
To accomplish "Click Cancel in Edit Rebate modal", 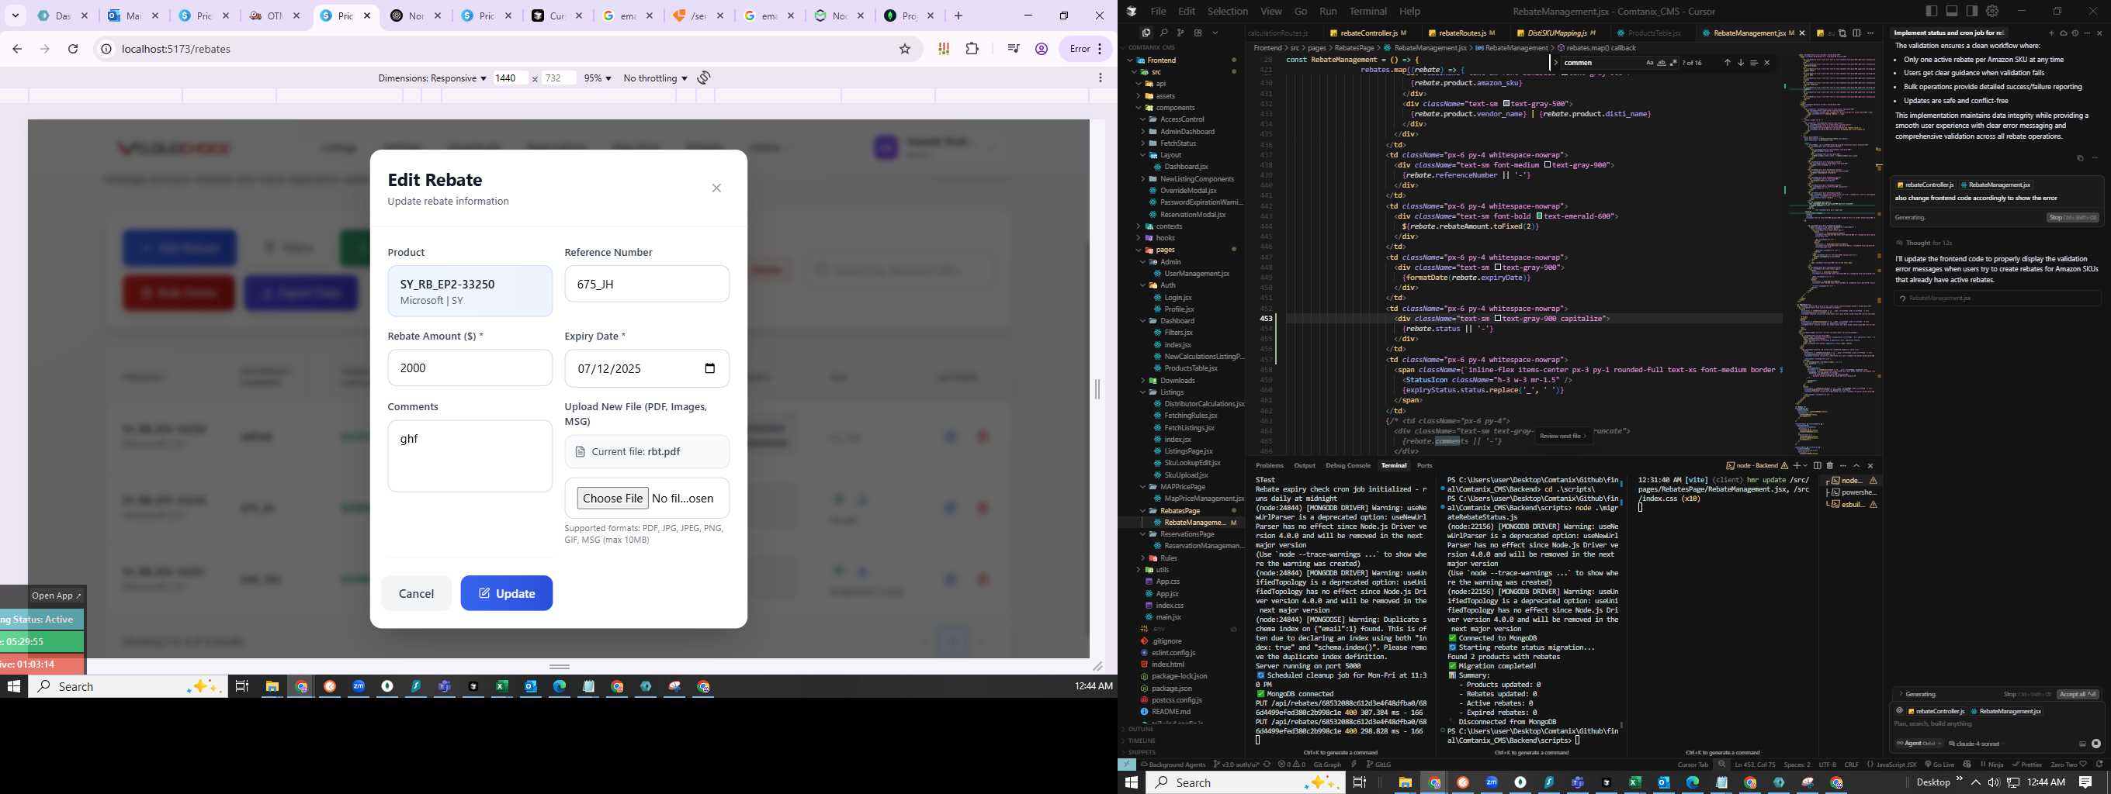I will point(416,593).
